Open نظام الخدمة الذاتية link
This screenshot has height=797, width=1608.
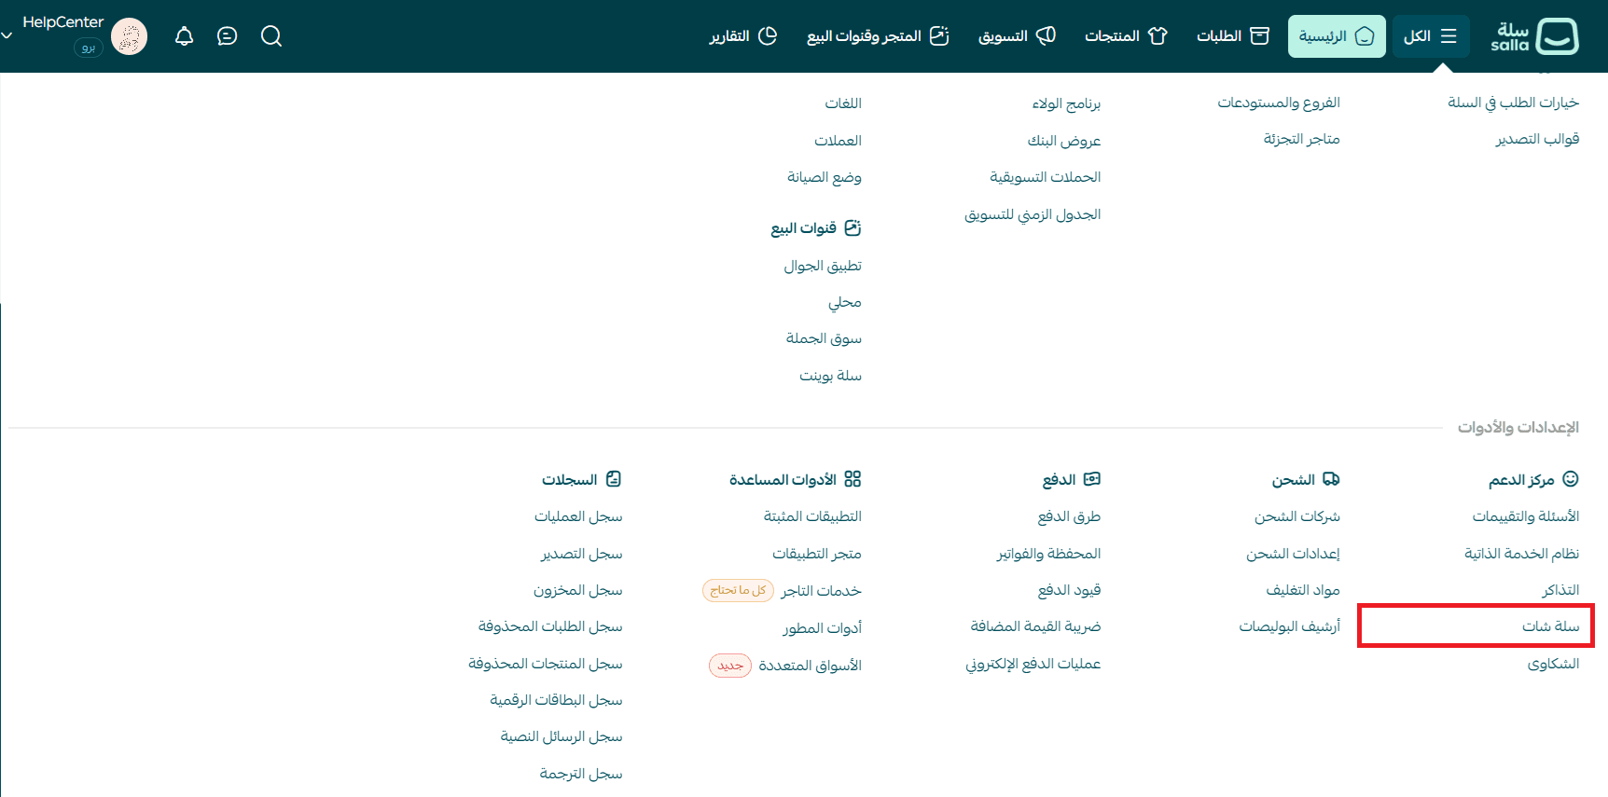[x=1521, y=554]
